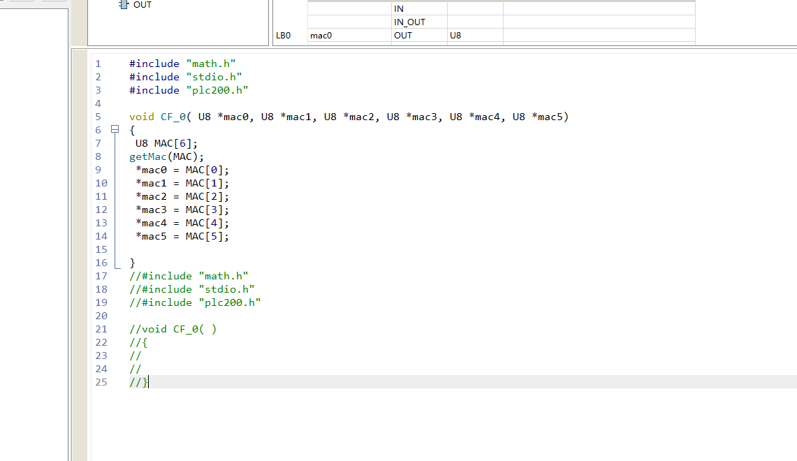Click line number 20 in gutter
The width and height of the screenshot is (797, 461).
click(101, 316)
